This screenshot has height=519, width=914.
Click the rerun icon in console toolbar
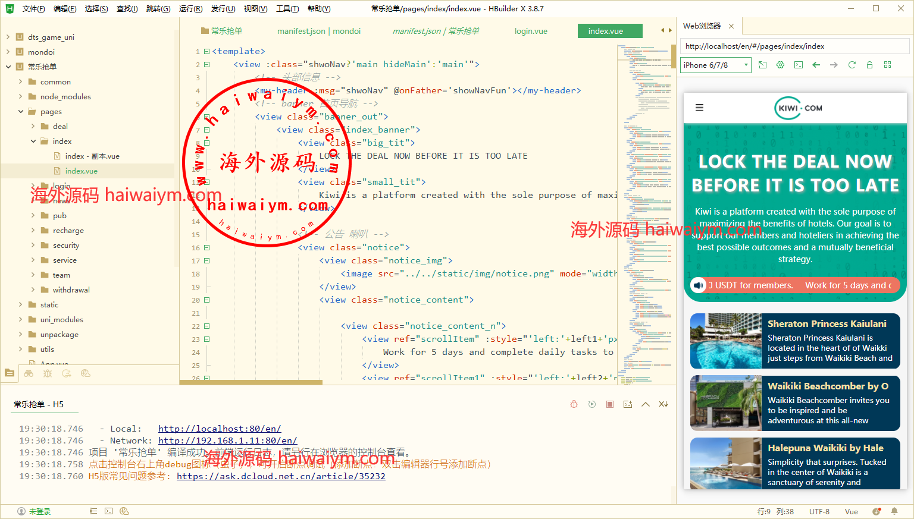[591, 404]
